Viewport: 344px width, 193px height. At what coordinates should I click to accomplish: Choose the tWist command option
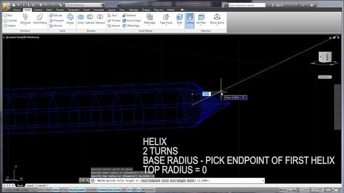(x=190, y=181)
